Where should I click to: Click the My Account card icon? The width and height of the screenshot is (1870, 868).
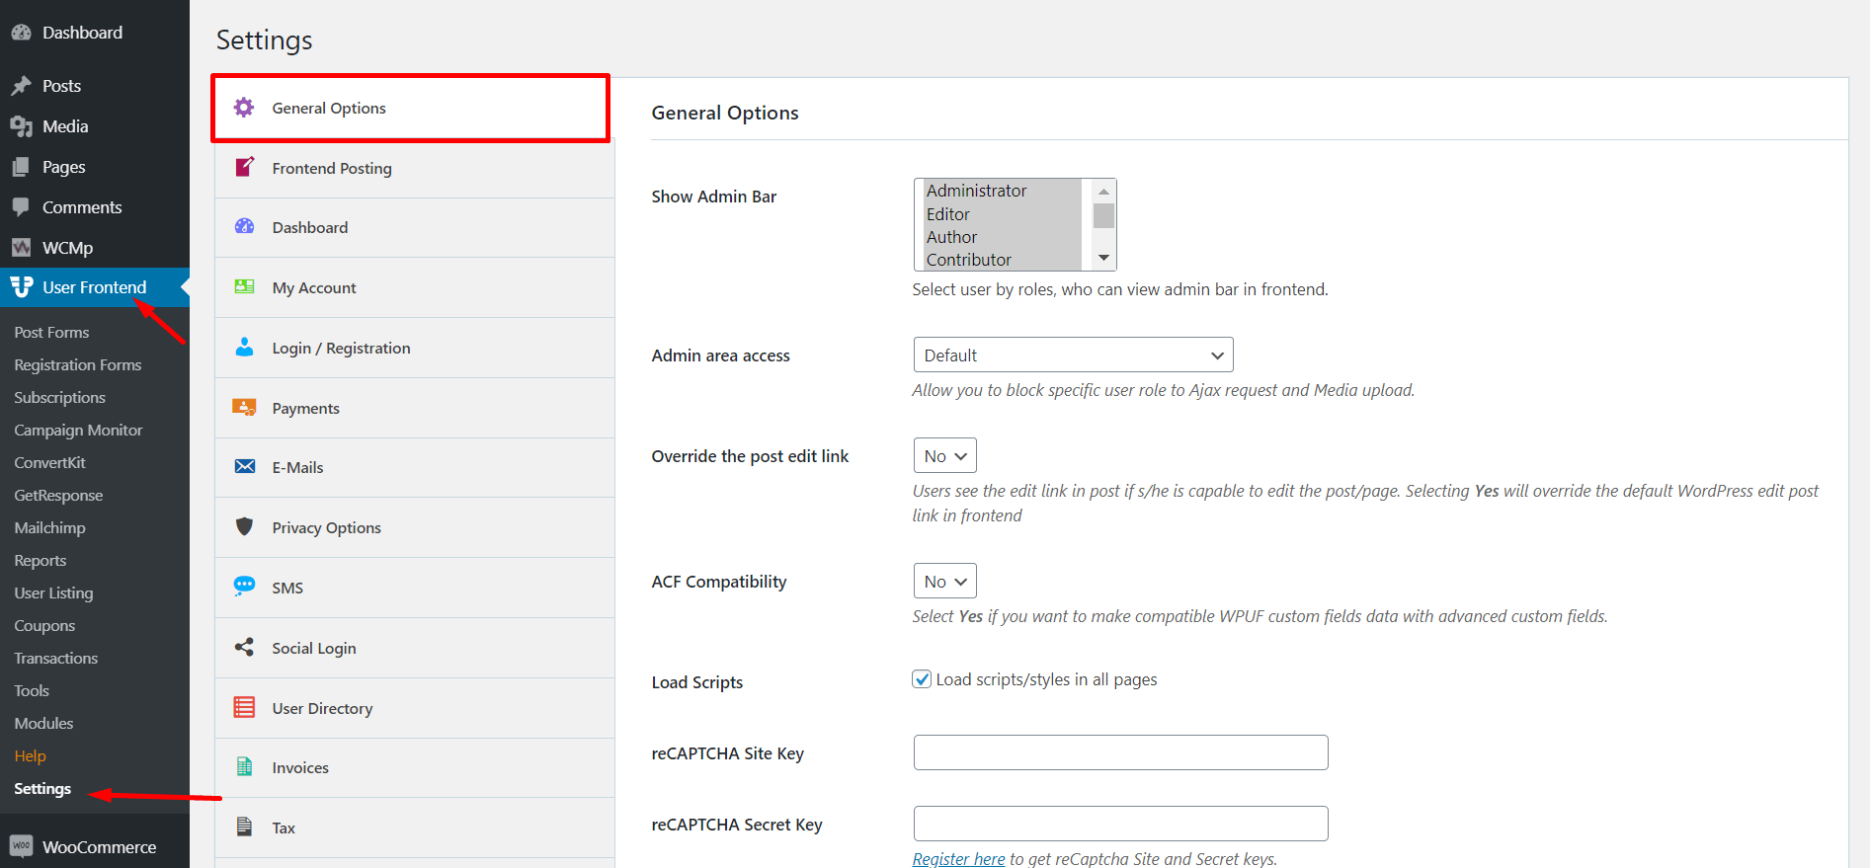pos(244,287)
